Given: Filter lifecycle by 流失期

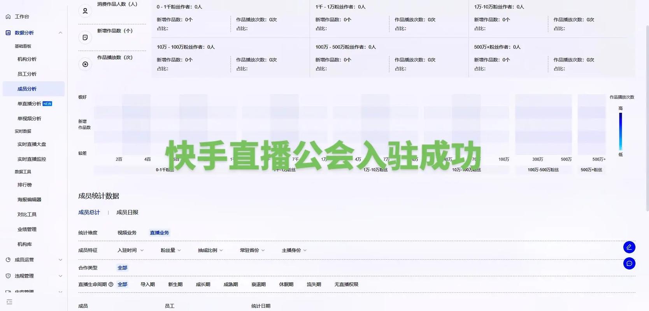Looking at the screenshot, I should 314,285.
